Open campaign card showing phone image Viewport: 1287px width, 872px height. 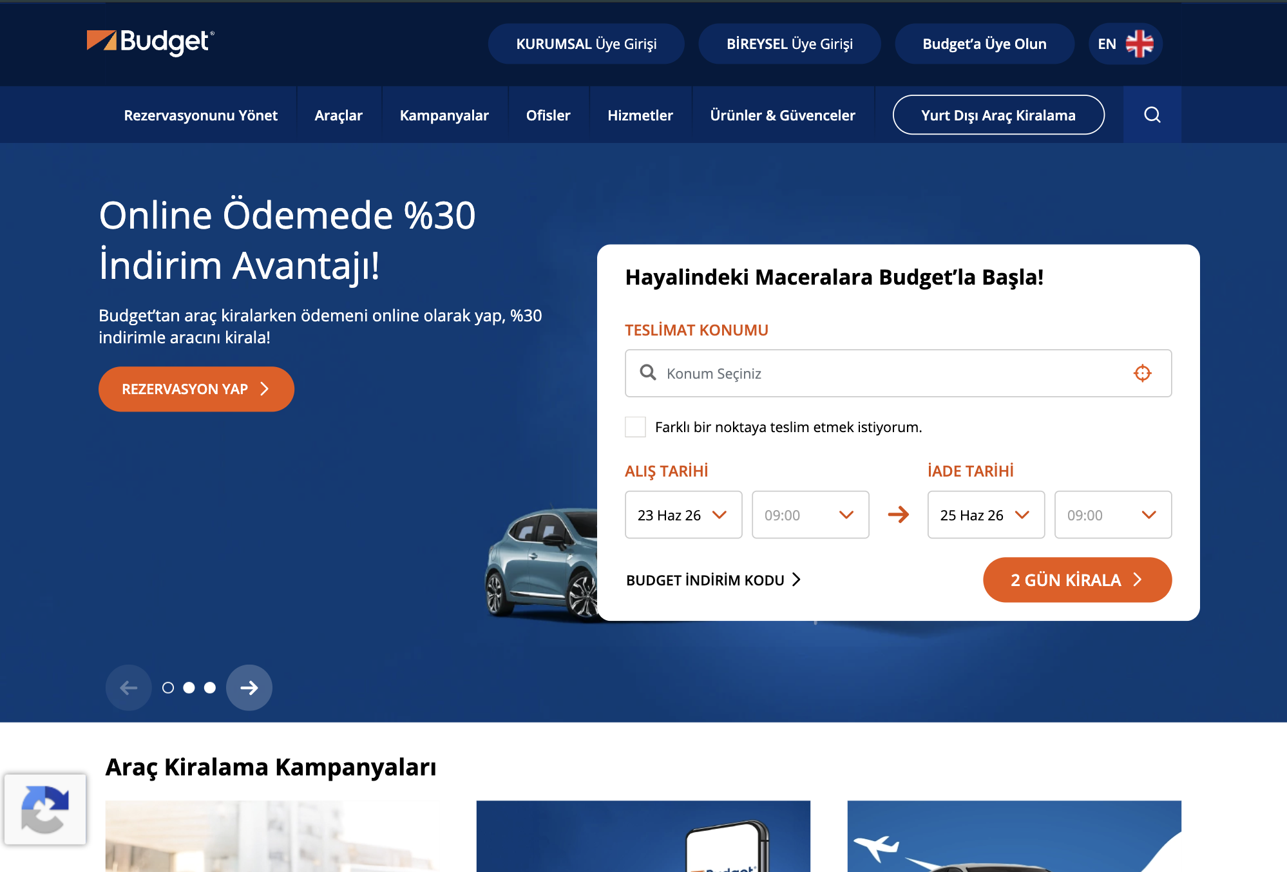coord(643,836)
